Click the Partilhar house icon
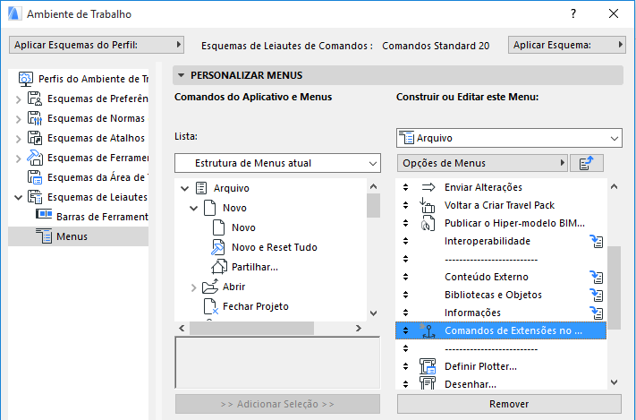Viewport: 636px width, 420px height. (219, 267)
